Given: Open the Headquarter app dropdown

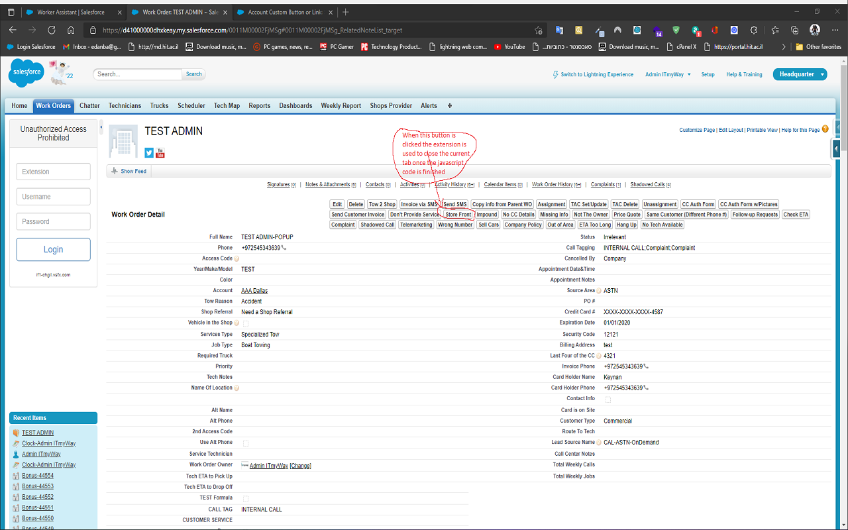Looking at the screenshot, I should (800, 74).
